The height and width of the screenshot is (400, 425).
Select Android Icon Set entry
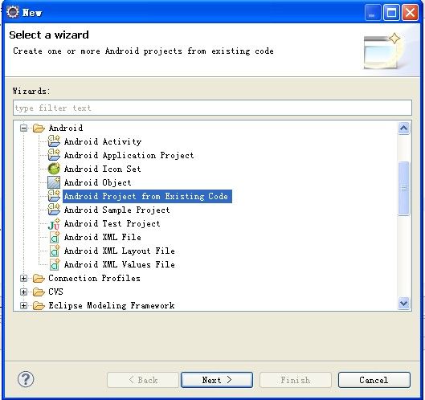[103, 169]
